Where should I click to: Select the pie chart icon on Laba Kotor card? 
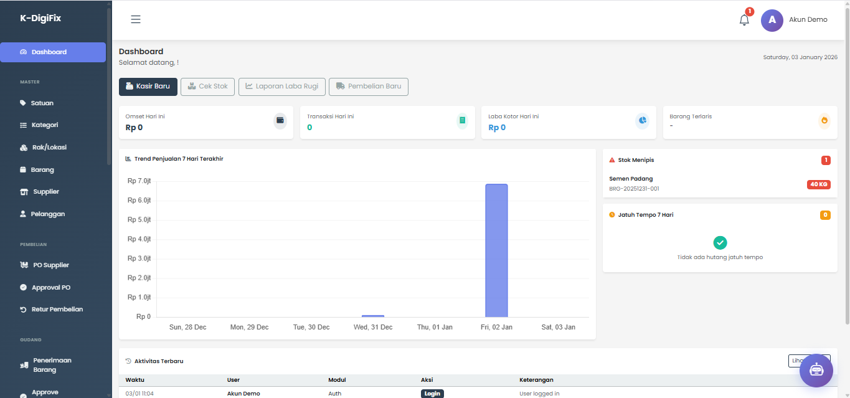pyautogui.click(x=642, y=121)
